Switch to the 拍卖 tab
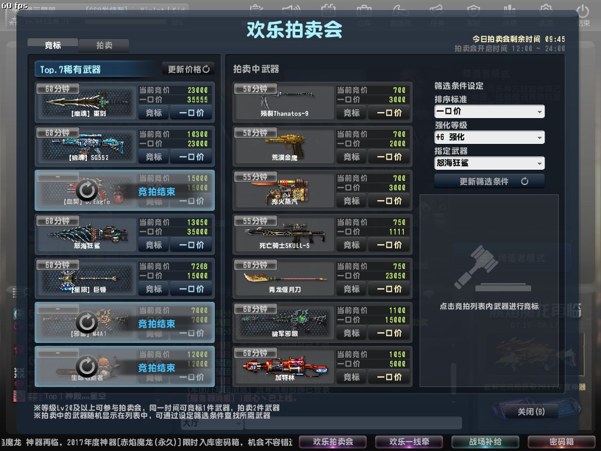This screenshot has width=601, height=451. (x=104, y=46)
